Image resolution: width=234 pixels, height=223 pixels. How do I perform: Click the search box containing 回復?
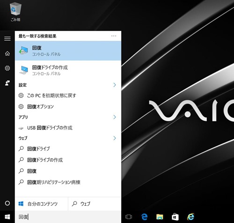click(68, 217)
